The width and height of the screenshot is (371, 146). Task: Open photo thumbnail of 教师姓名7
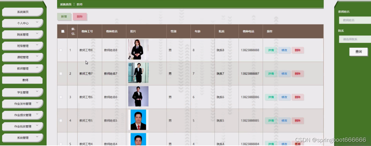pyautogui.click(x=138, y=73)
